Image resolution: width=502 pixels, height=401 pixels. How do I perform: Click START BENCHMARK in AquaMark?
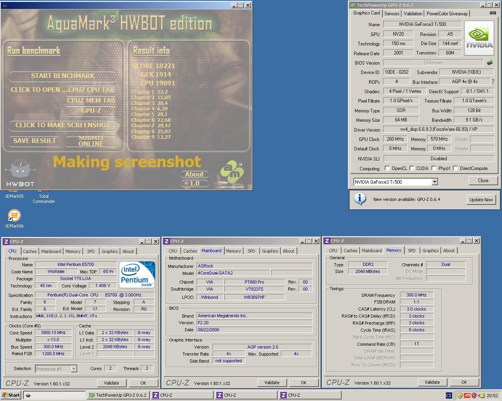(x=63, y=76)
